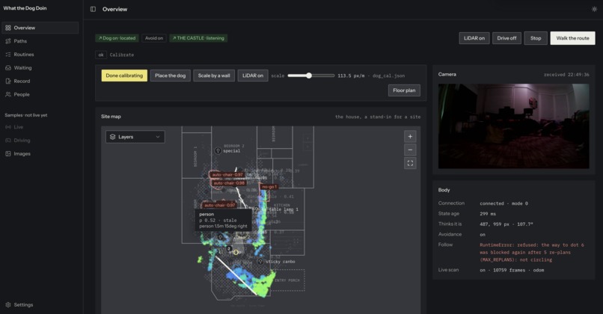This screenshot has height=314, width=603.
Task: Click 'the house, a stand-in for a site' caption
Action: point(378,117)
